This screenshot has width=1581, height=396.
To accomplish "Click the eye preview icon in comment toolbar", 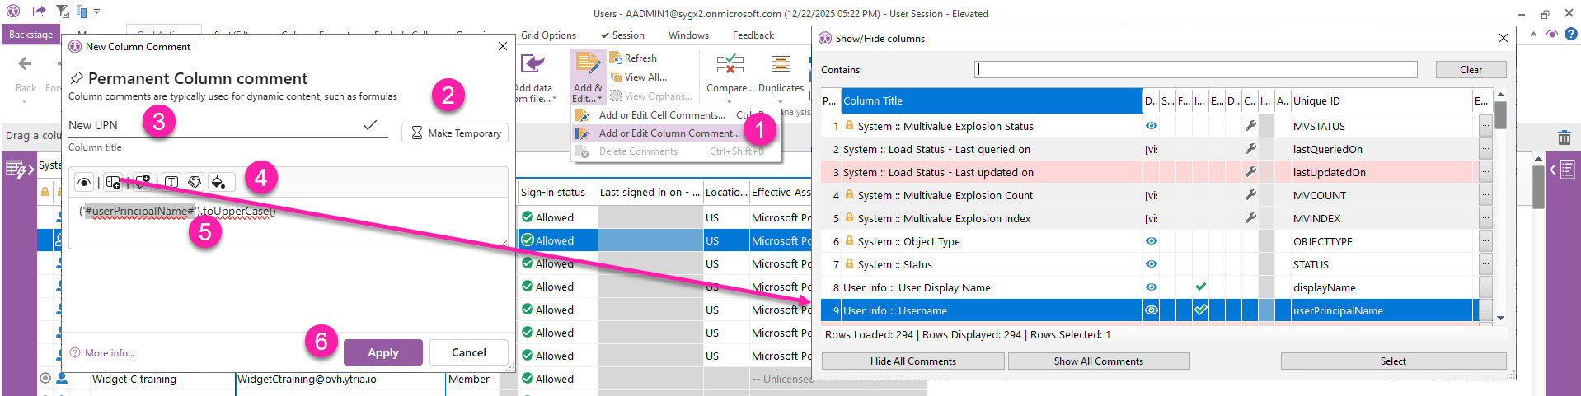I will point(84,182).
